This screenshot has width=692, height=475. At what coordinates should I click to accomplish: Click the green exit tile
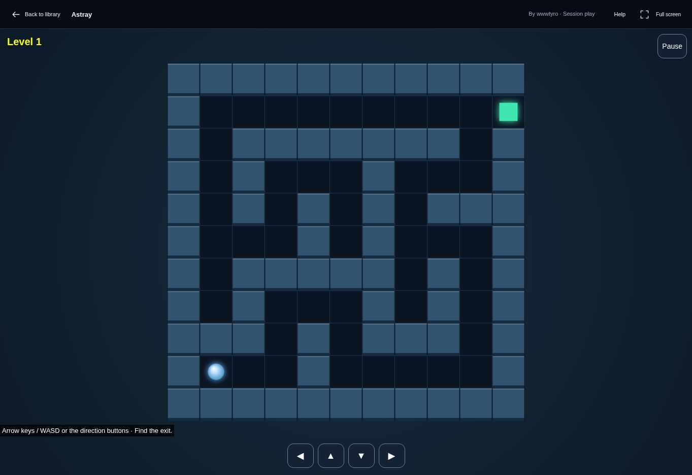[508, 112]
